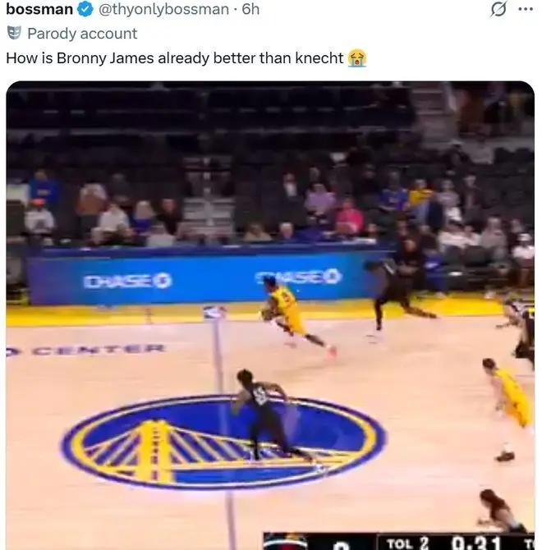542x550 pixels.
Task: Click the Parody account label
Action: point(82,34)
